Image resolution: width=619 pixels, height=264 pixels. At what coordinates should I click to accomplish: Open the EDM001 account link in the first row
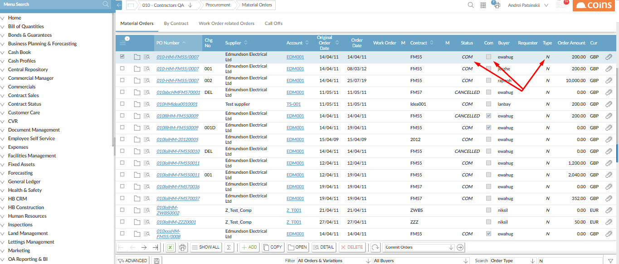tap(295, 57)
